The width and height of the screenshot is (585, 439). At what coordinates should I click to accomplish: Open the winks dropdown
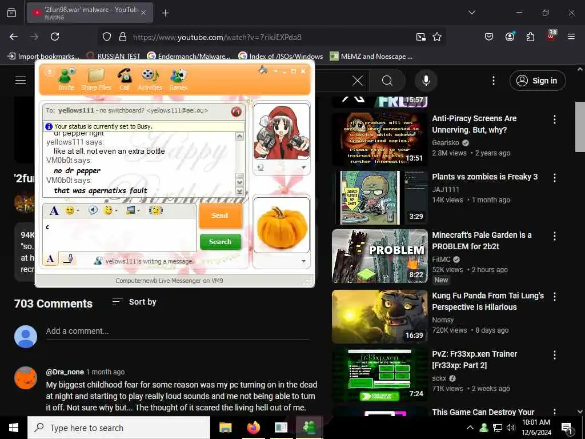click(110, 210)
